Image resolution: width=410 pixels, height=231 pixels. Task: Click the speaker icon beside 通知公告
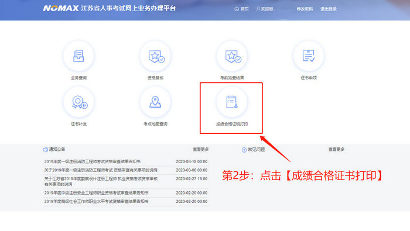click(x=45, y=150)
